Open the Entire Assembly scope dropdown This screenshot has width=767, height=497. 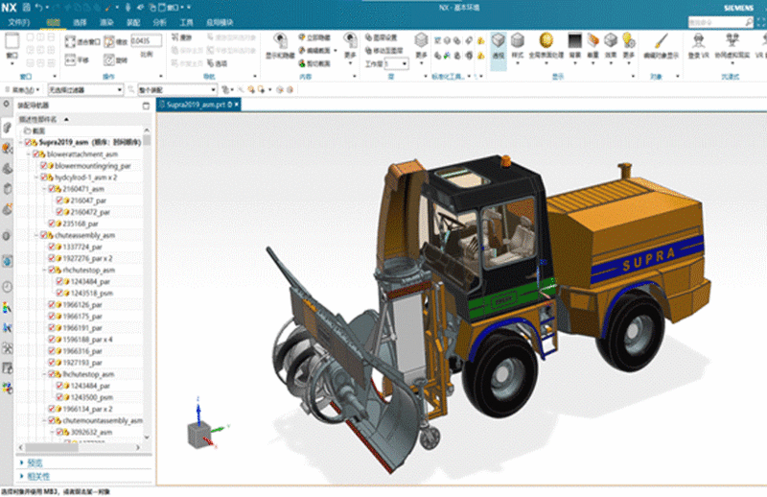pos(177,89)
